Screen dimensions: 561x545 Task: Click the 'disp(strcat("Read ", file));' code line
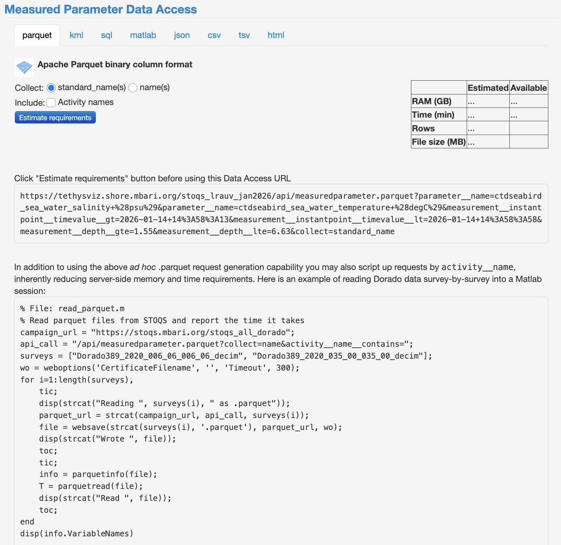pyautogui.click(x=105, y=498)
